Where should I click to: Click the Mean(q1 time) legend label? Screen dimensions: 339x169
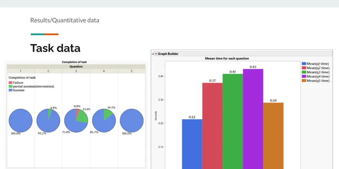click(x=318, y=64)
